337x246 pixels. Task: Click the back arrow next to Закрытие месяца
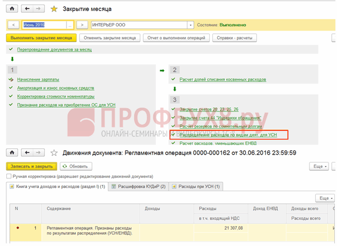click(x=27, y=9)
